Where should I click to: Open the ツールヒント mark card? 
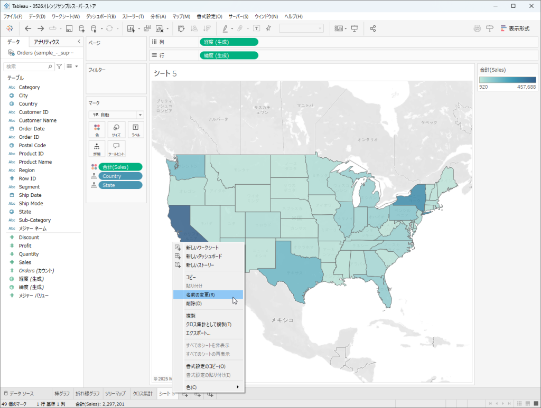116,148
